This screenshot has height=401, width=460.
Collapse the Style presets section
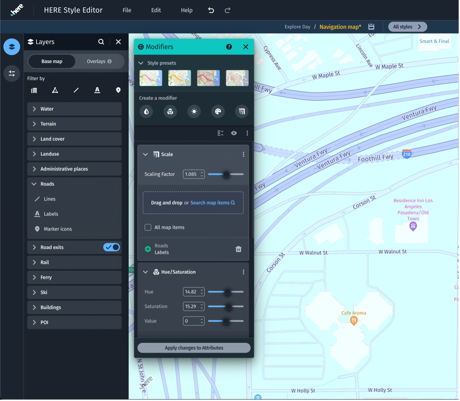pos(141,63)
